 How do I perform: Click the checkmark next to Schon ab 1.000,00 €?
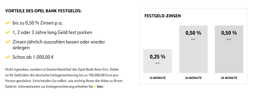point(8,57)
